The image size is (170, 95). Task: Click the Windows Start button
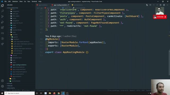pos(2,93)
